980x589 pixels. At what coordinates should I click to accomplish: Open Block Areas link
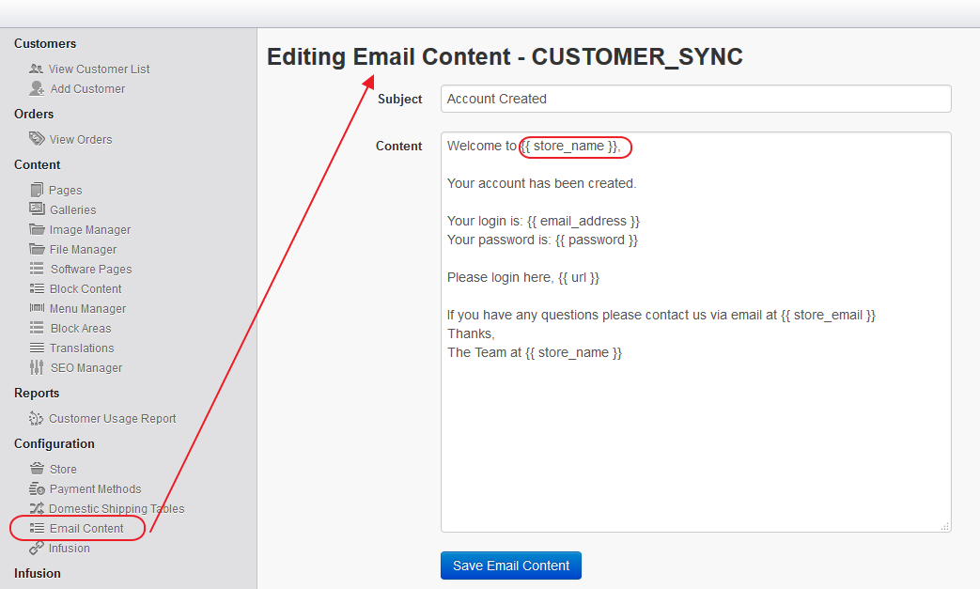pyautogui.click(x=81, y=329)
